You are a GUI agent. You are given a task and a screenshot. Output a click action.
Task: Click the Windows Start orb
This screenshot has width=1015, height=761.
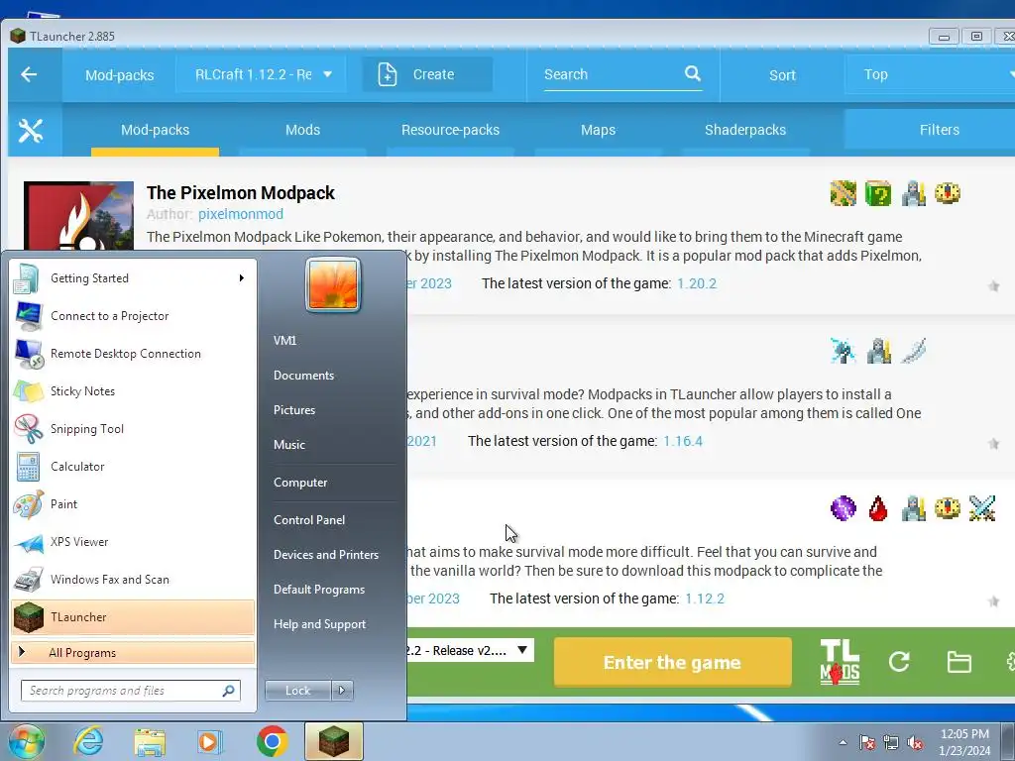pyautogui.click(x=26, y=741)
